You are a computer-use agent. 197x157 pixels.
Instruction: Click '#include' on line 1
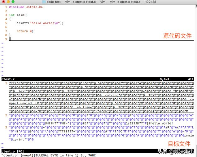pyautogui.click(x=16, y=7)
